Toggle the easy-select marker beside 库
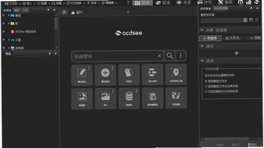Viewport: 264px width, 148px height. tap(3, 23)
